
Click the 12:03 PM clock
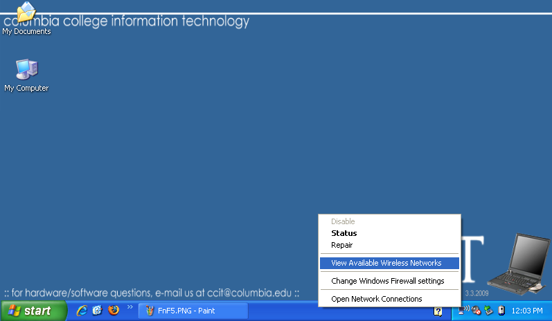coord(527,311)
